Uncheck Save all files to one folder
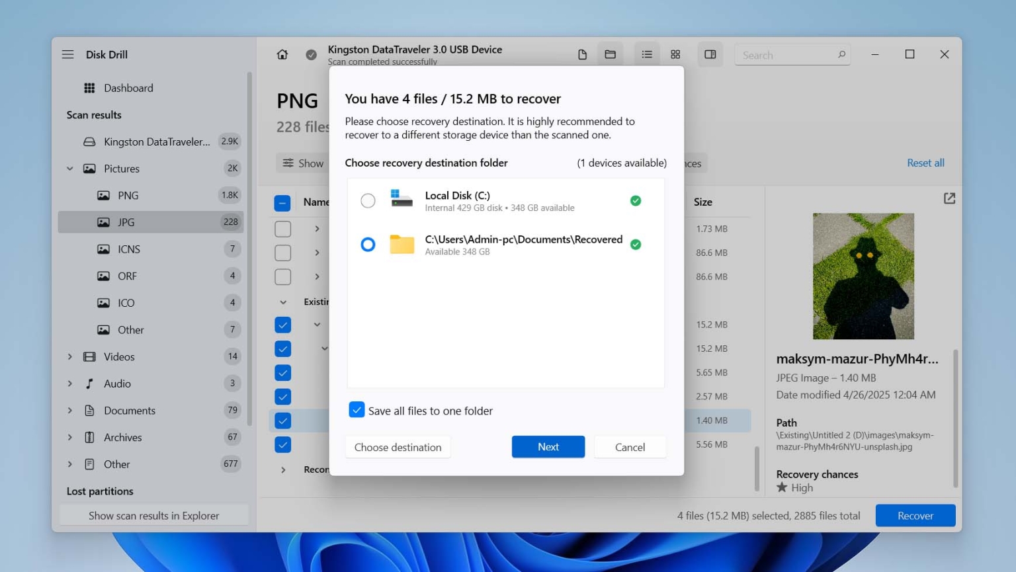 pyautogui.click(x=357, y=410)
